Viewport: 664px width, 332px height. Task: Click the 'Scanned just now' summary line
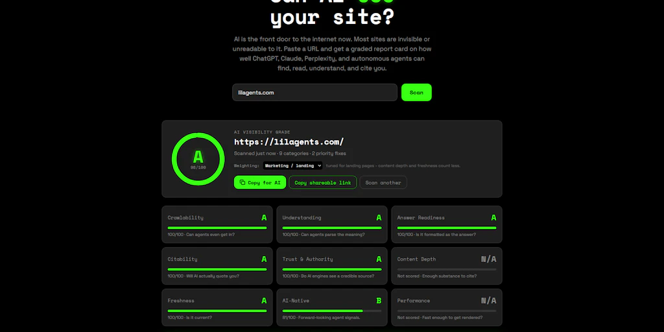(290, 153)
